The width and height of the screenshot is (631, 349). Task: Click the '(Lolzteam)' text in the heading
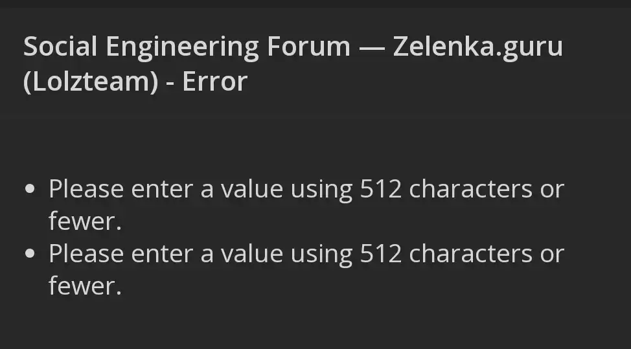(x=91, y=82)
